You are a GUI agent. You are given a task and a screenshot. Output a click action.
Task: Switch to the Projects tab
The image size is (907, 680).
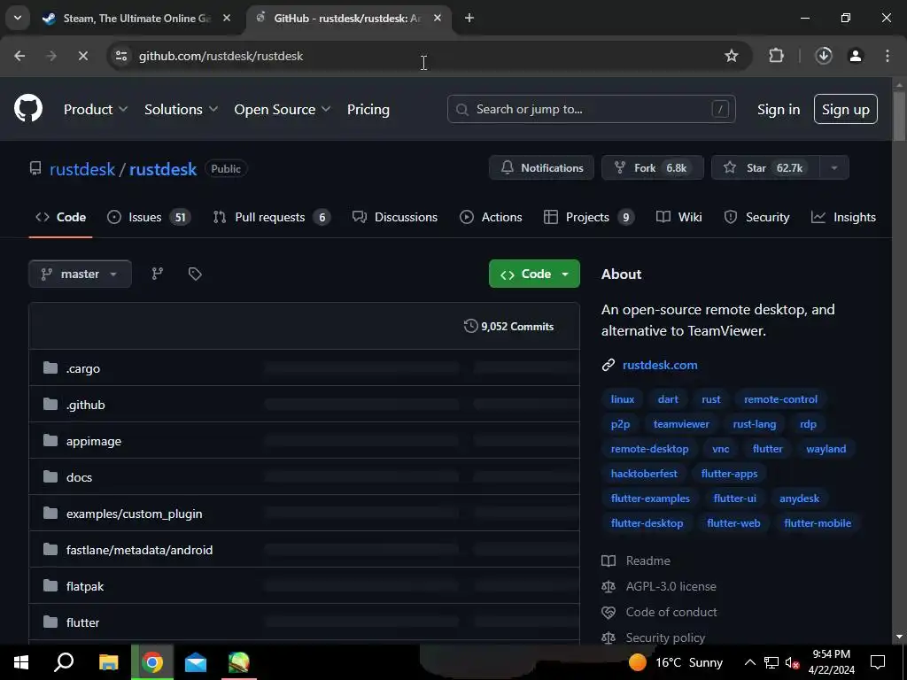[589, 218]
